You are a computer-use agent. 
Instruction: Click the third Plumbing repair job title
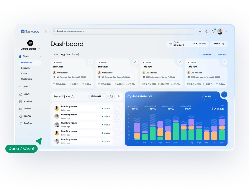point(69,123)
